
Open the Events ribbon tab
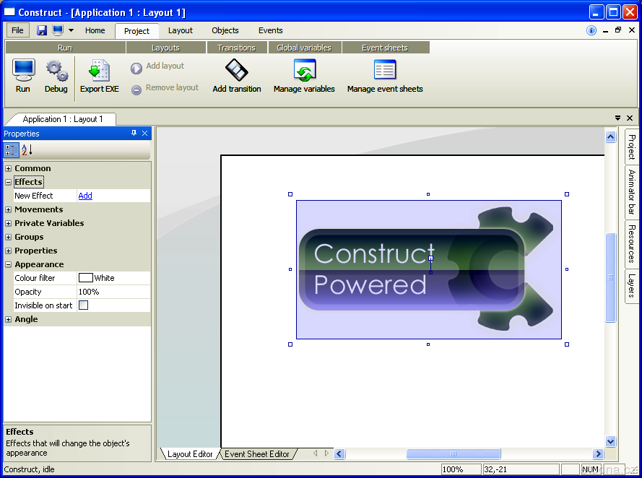click(x=270, y=30)
